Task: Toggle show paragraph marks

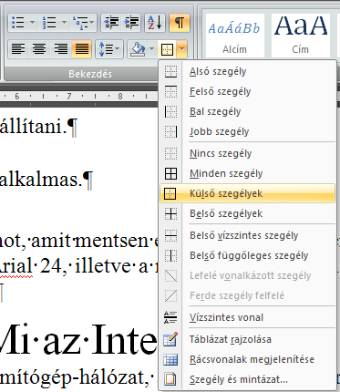Action: (x=180, y=23)
